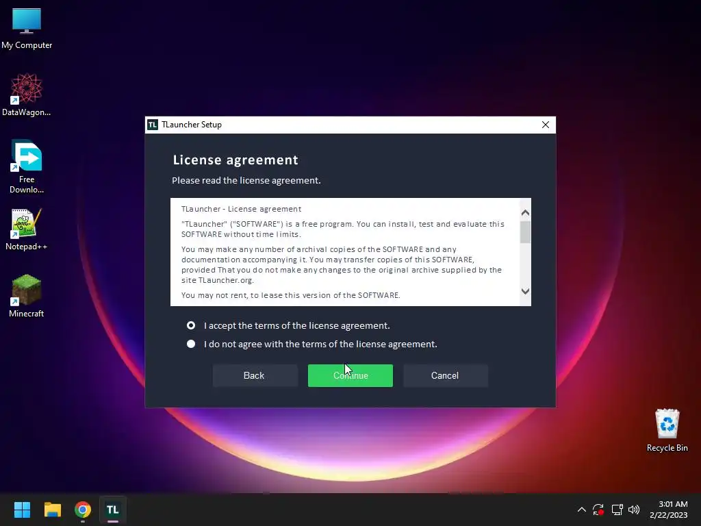Image resolution: width=701 pixels, height=526 pixels.
Task: Click the 'You may not rent' license line
Action: (290, 295)
